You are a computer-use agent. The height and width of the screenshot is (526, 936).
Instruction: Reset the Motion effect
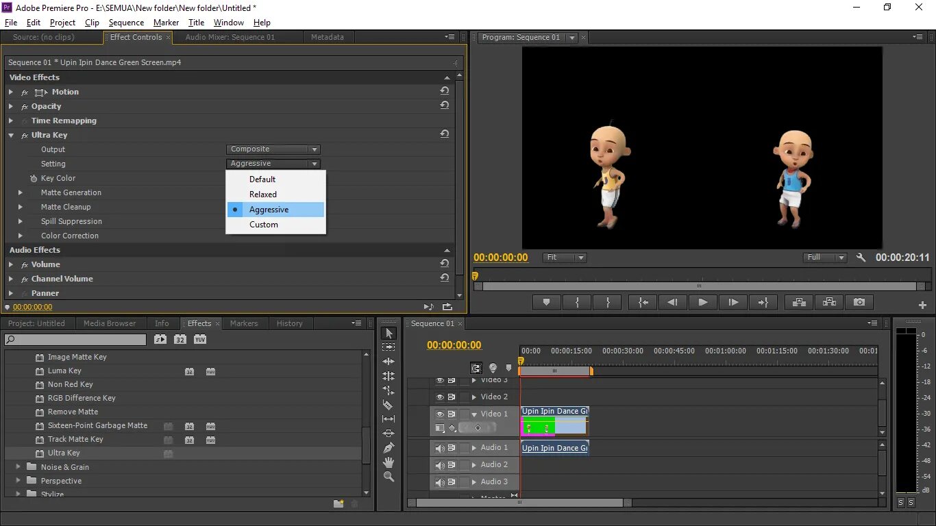point(445,91)
